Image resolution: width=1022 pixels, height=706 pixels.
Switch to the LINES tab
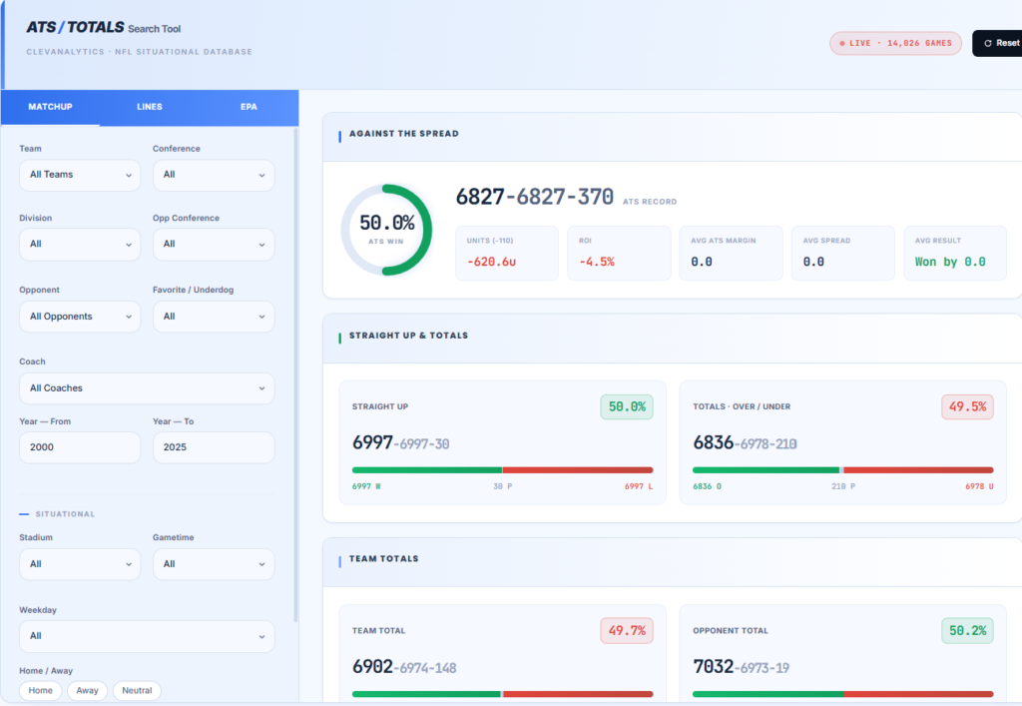150,107
